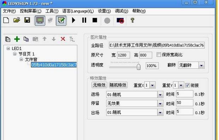Click the screen with red stop sign icon
219x140 pixels.
pos(120,21)
